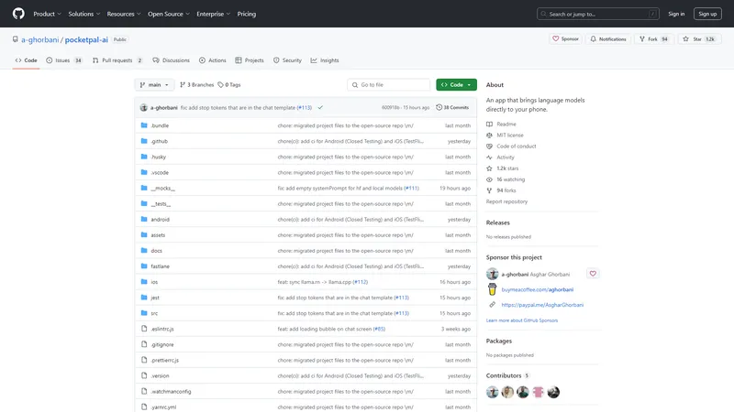Click Report repository link
Viewport: 734px width, 412px height.
click(x=506, y=201)
